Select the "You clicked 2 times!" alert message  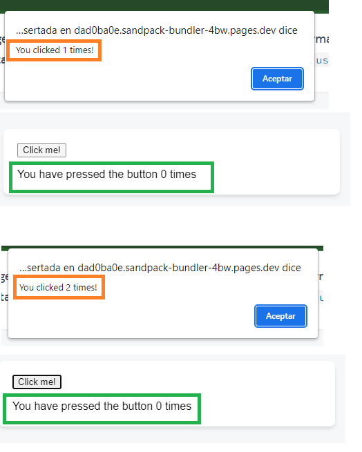click(58, 287)
